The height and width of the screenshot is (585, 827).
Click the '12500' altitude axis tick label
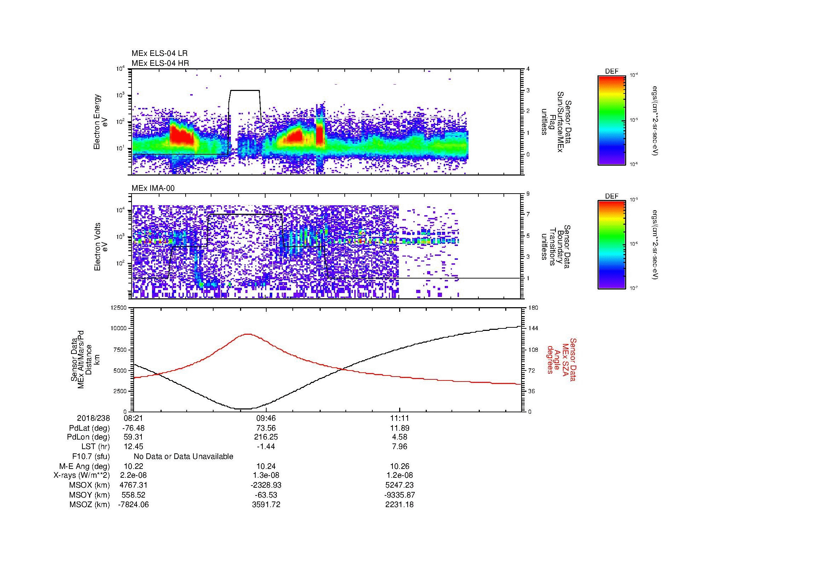119,308
